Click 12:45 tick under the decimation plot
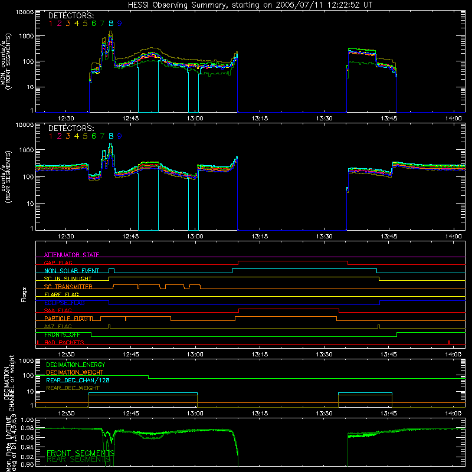472x472 pixels. click(x=130, y=414)
